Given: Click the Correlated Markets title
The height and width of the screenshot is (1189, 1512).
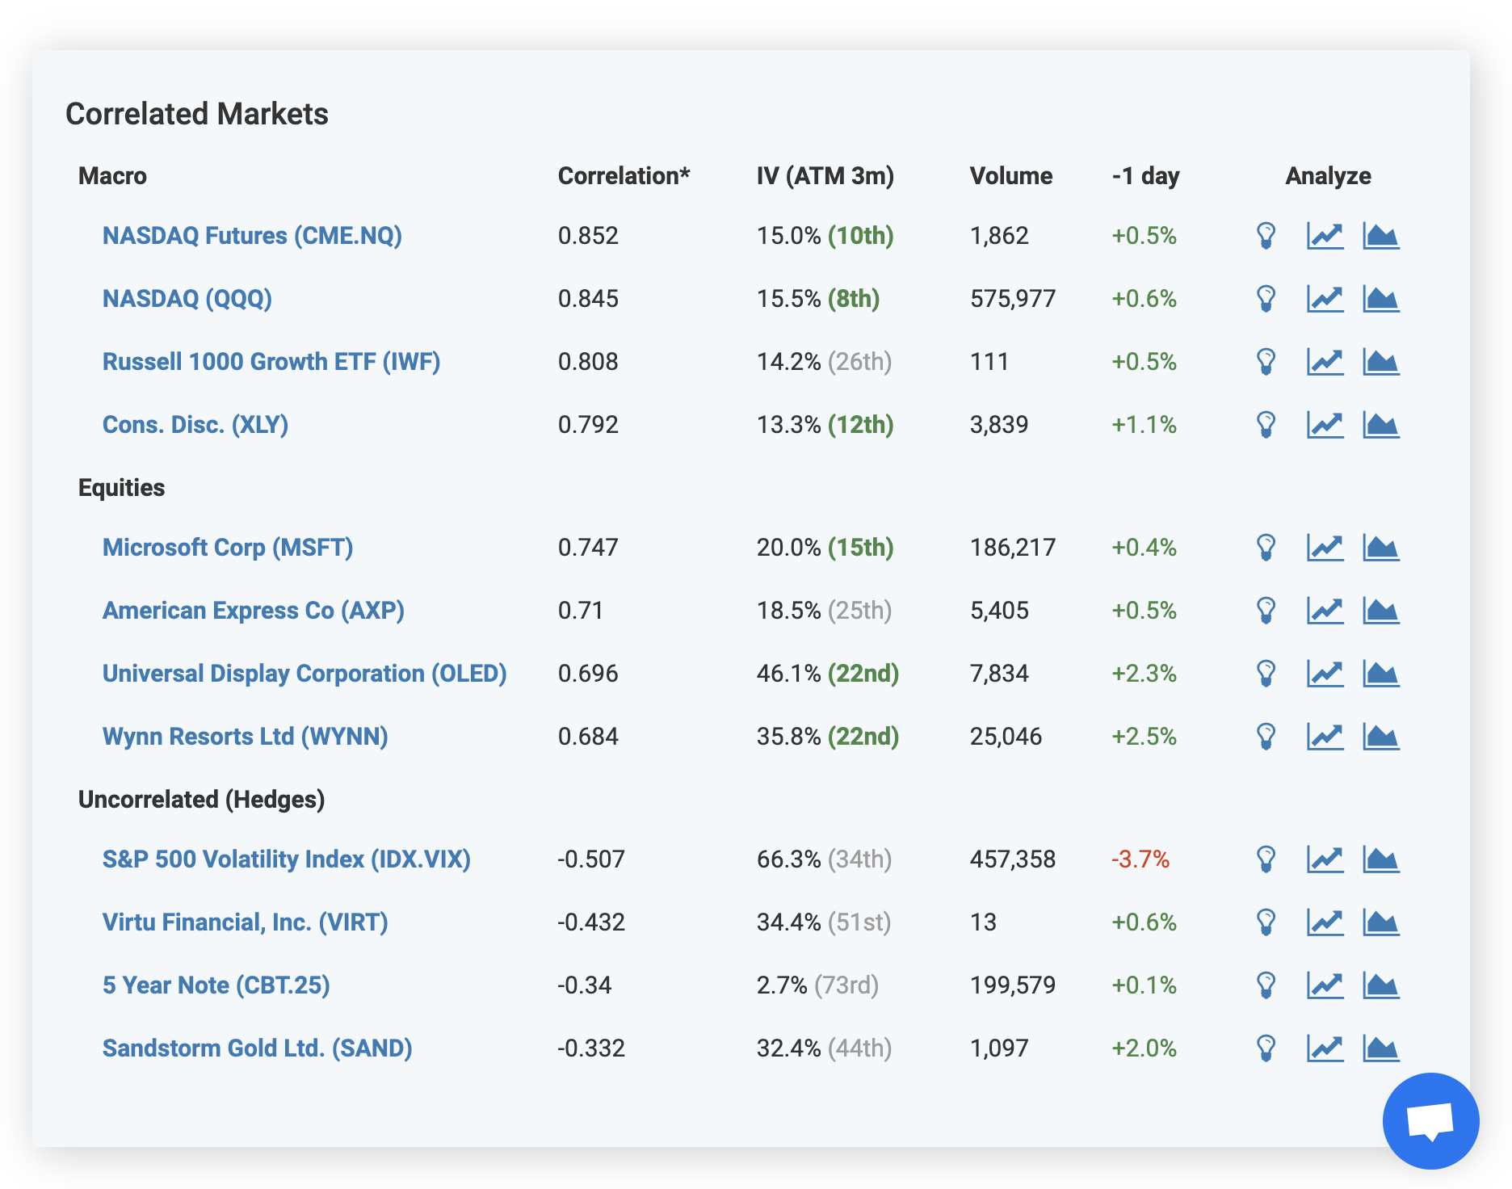Looking at the screenshot, I should pos(197,114).
